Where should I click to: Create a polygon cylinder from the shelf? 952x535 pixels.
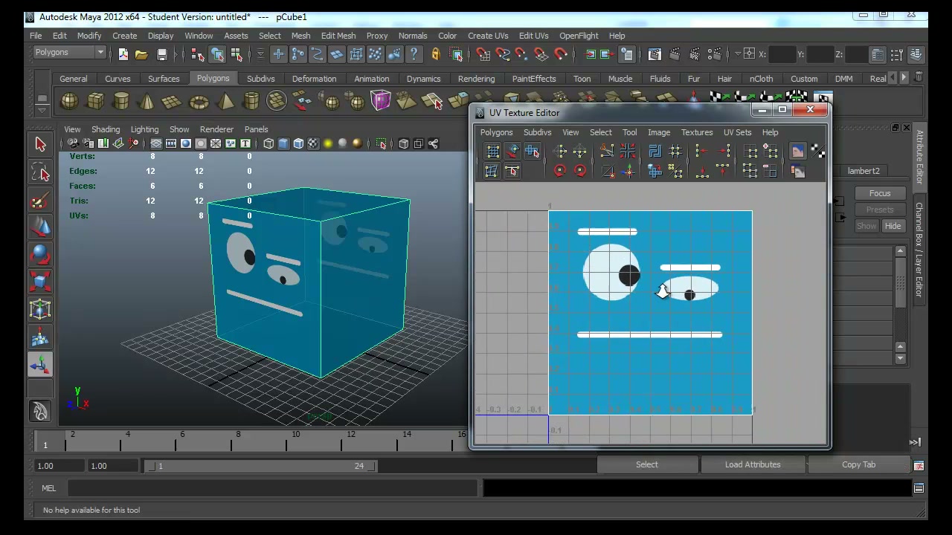tap(121, 101)
